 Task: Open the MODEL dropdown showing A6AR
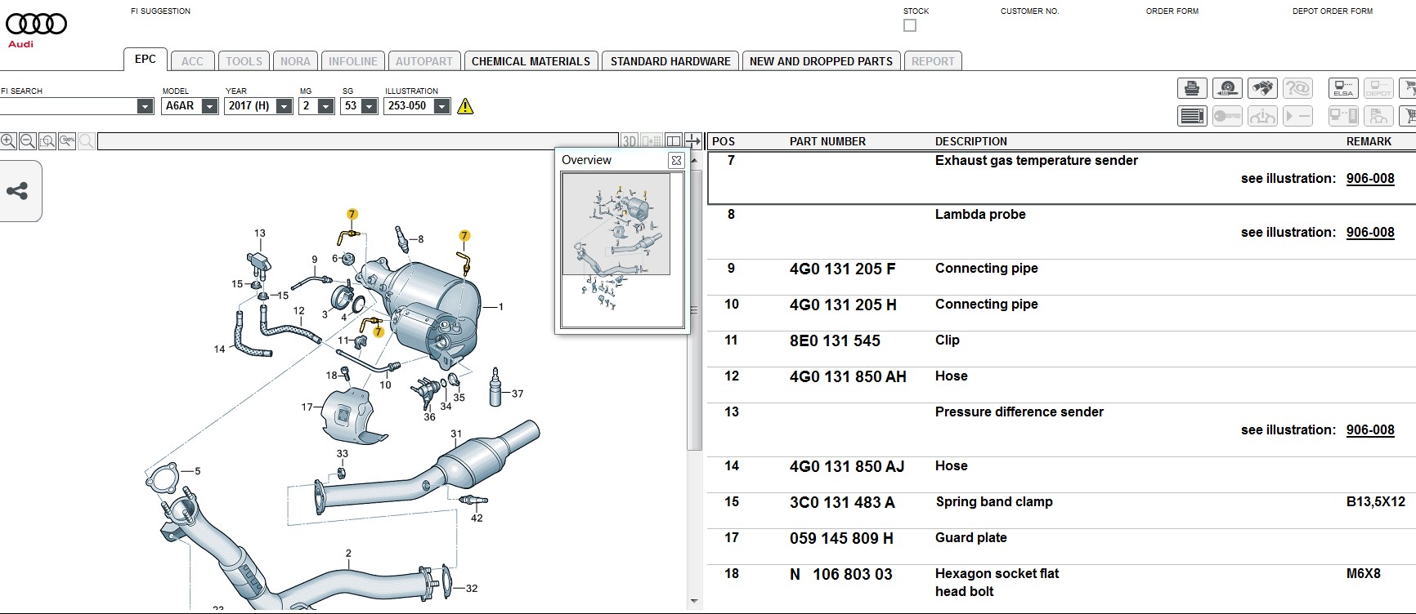tap(209, 106)
